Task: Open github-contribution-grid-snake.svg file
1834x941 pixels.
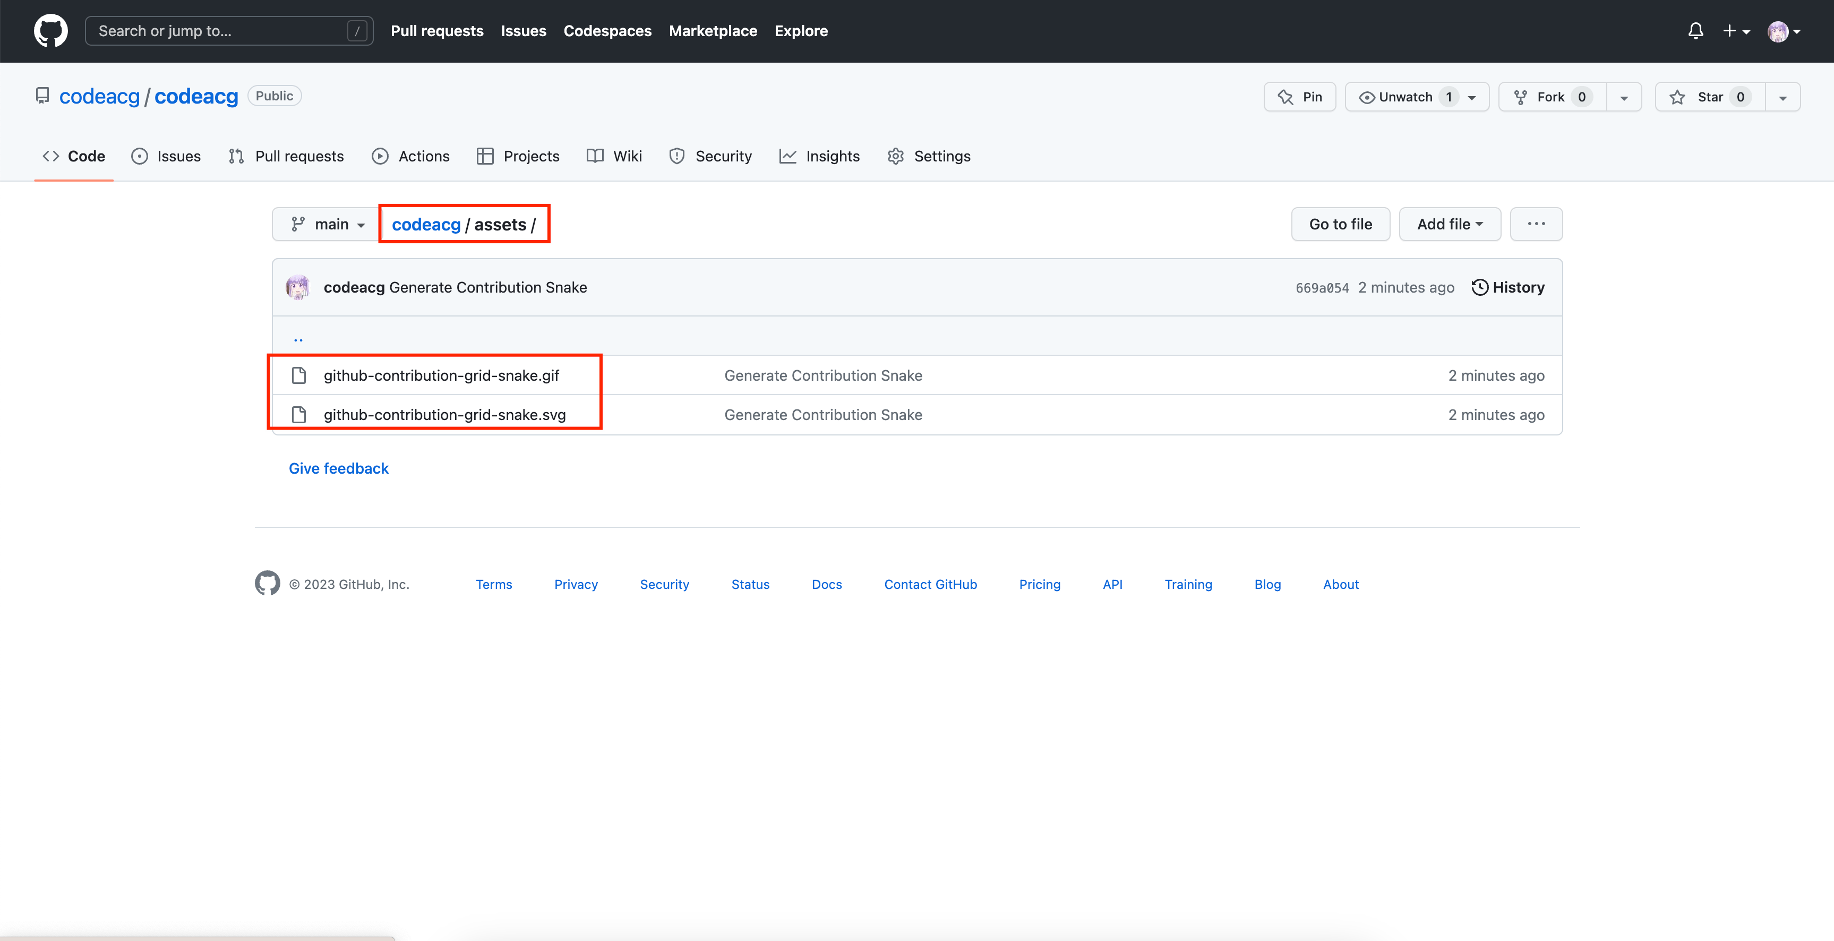Action: click(444, 414)
